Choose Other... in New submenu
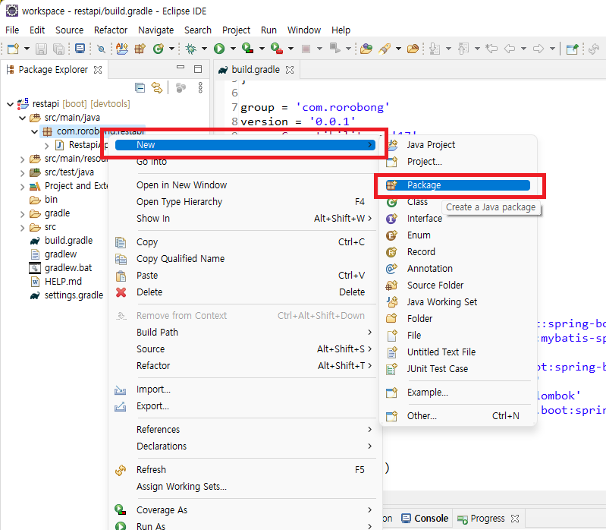The height and width of the screenshot is (530, 606). pos(458,416)
